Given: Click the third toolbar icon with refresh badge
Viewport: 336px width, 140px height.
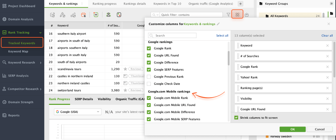Looking at the screenshot, I should click(73, 15).
